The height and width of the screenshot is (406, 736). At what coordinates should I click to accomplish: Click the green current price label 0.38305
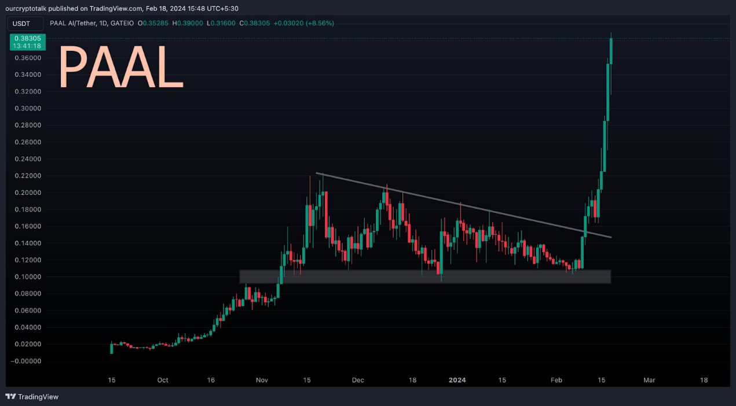click(x=28, y=38)
